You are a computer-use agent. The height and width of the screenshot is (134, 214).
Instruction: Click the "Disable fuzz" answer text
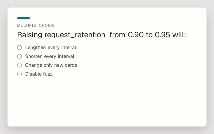click(x=39, y=74)
